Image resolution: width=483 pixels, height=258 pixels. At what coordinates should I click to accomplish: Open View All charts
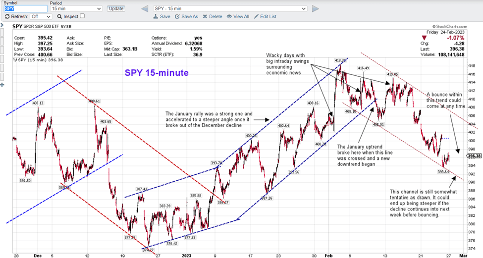coord(241,17)
